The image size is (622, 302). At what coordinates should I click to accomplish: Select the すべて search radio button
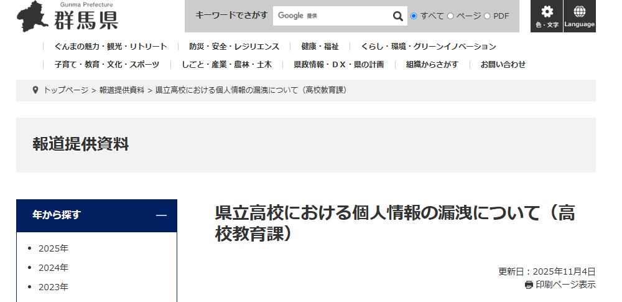[x=414, y=16]
